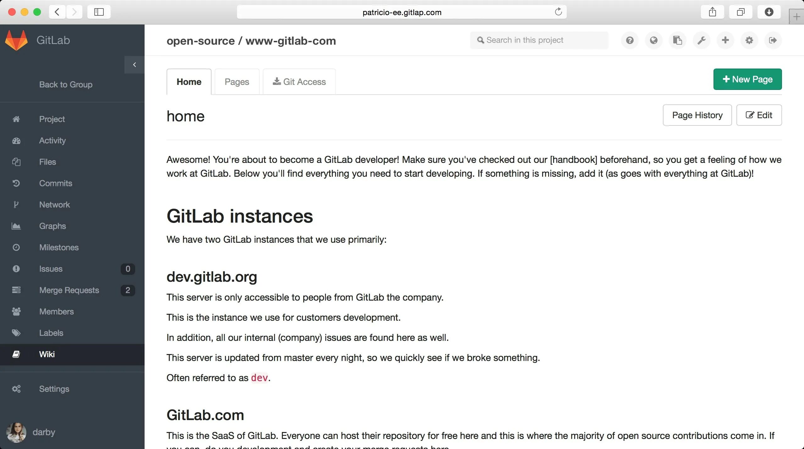The height and width of the screenshot is (449, 804).
Task: Click the Members sidebar icon
Action: 17,312
